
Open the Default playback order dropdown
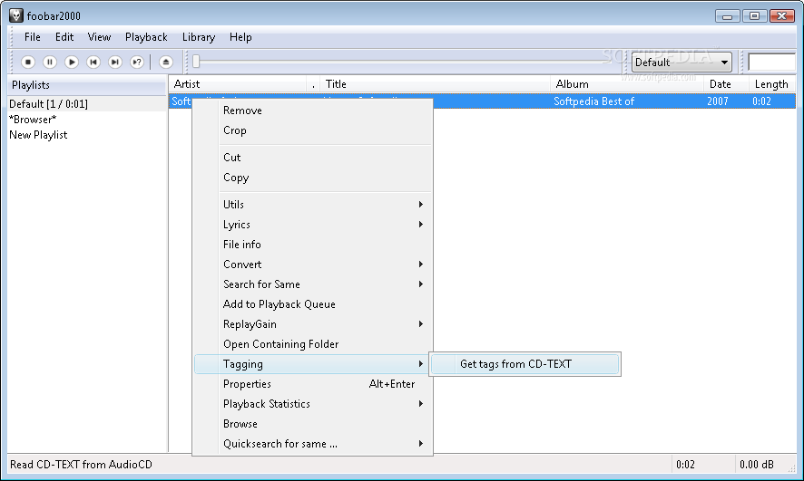pos(681,62)
